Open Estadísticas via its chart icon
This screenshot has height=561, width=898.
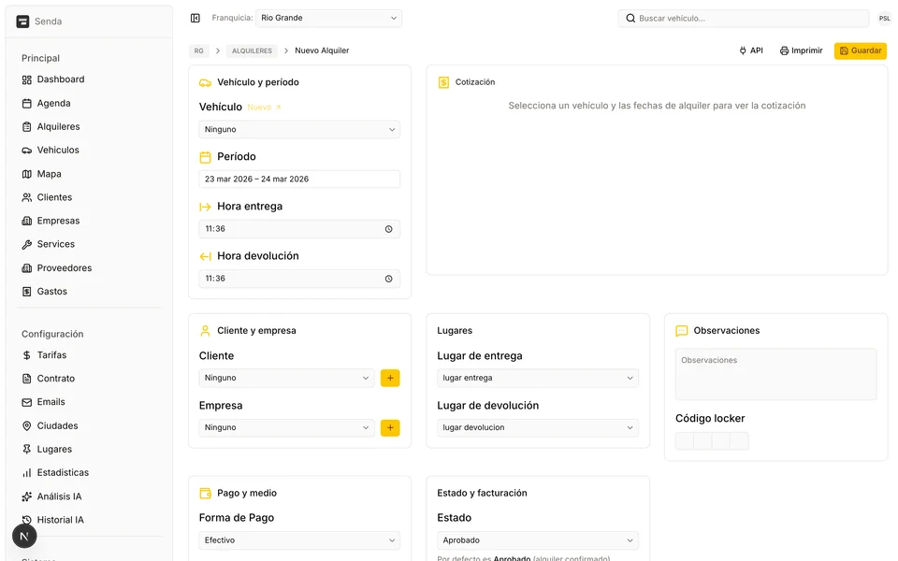pos(27,472)
